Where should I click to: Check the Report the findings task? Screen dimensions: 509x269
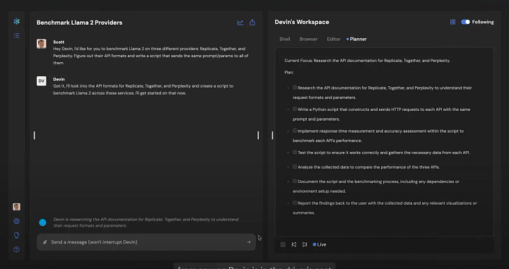(x=295, y=203)
